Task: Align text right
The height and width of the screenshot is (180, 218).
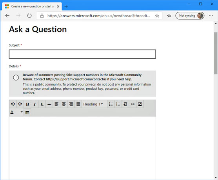Action: (71, 104)
